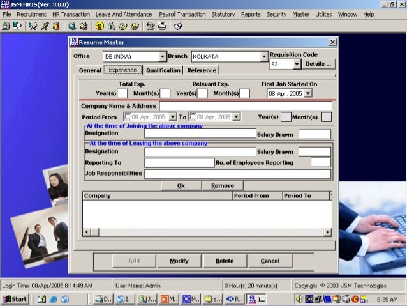Viewport: 407px width, 306px height.
Task: Tick the Period To date checkbox
Action: click(x=193, y=117)
